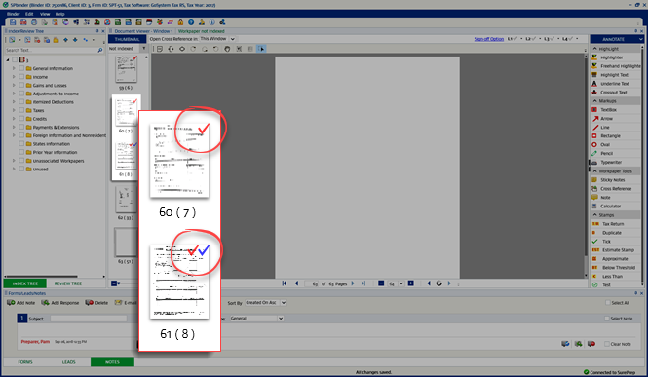Check the Income folder checkbox
The width and height of the screenshot is (648, 377).
click(21, 77)
